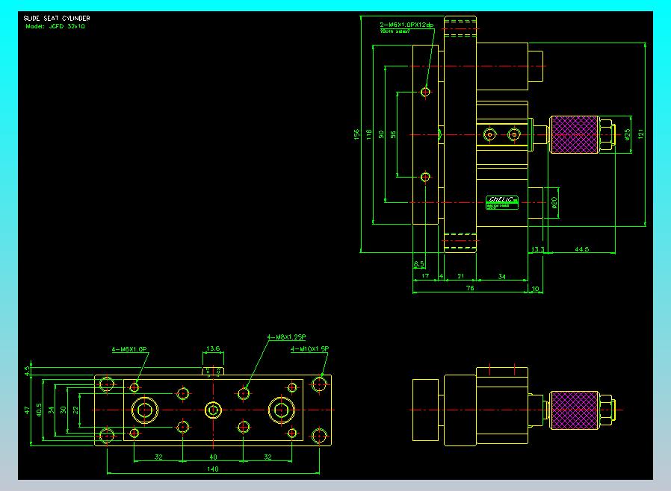The image size is (671, 491).
Task: Click the purple knurled knob beside ø25
Action: click(575, 134)
